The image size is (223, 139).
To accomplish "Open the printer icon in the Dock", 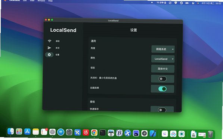I will click(111, 133).
